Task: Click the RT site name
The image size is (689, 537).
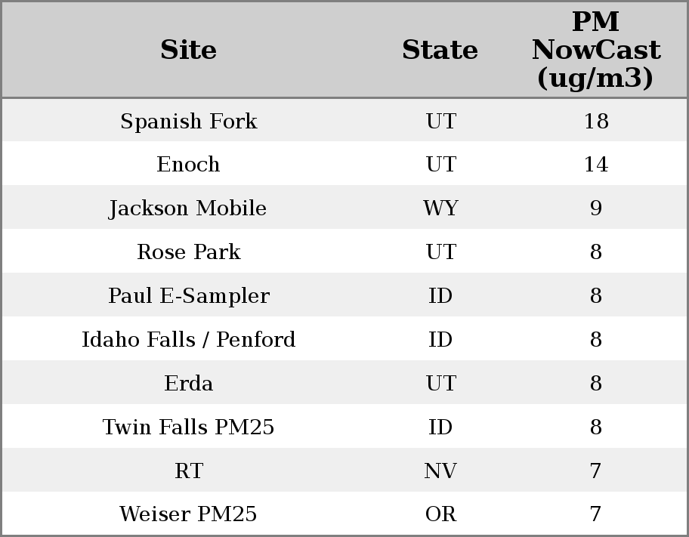Action: pos(188,471)
